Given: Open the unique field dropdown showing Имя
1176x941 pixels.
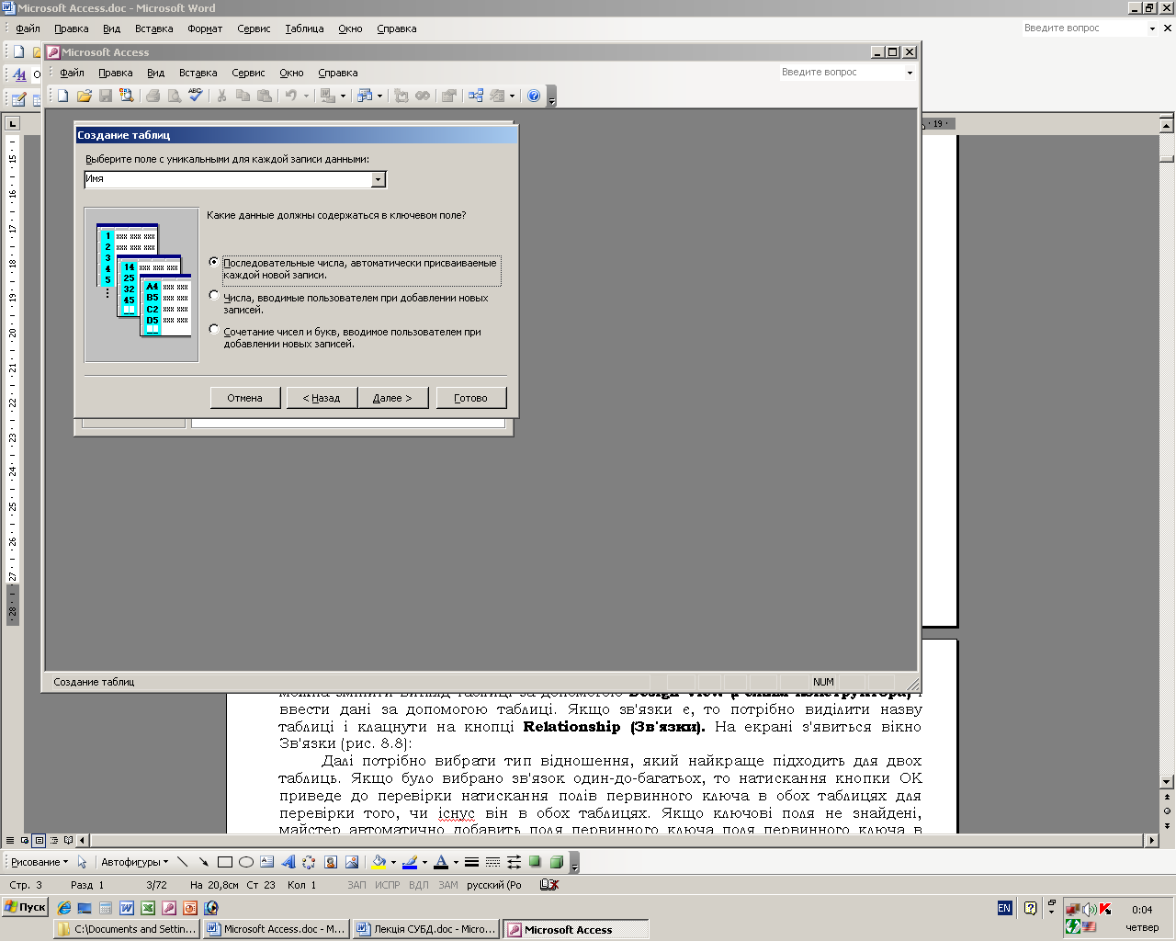Looking at the screenshot, I should pos(379,179).
